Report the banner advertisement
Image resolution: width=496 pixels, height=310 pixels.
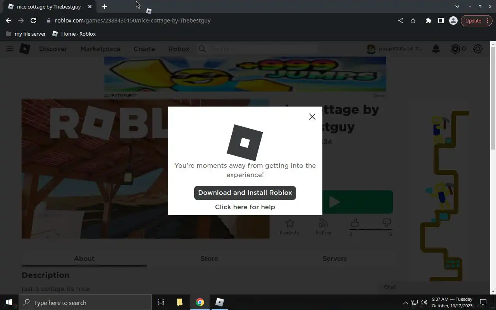(379, 96)
